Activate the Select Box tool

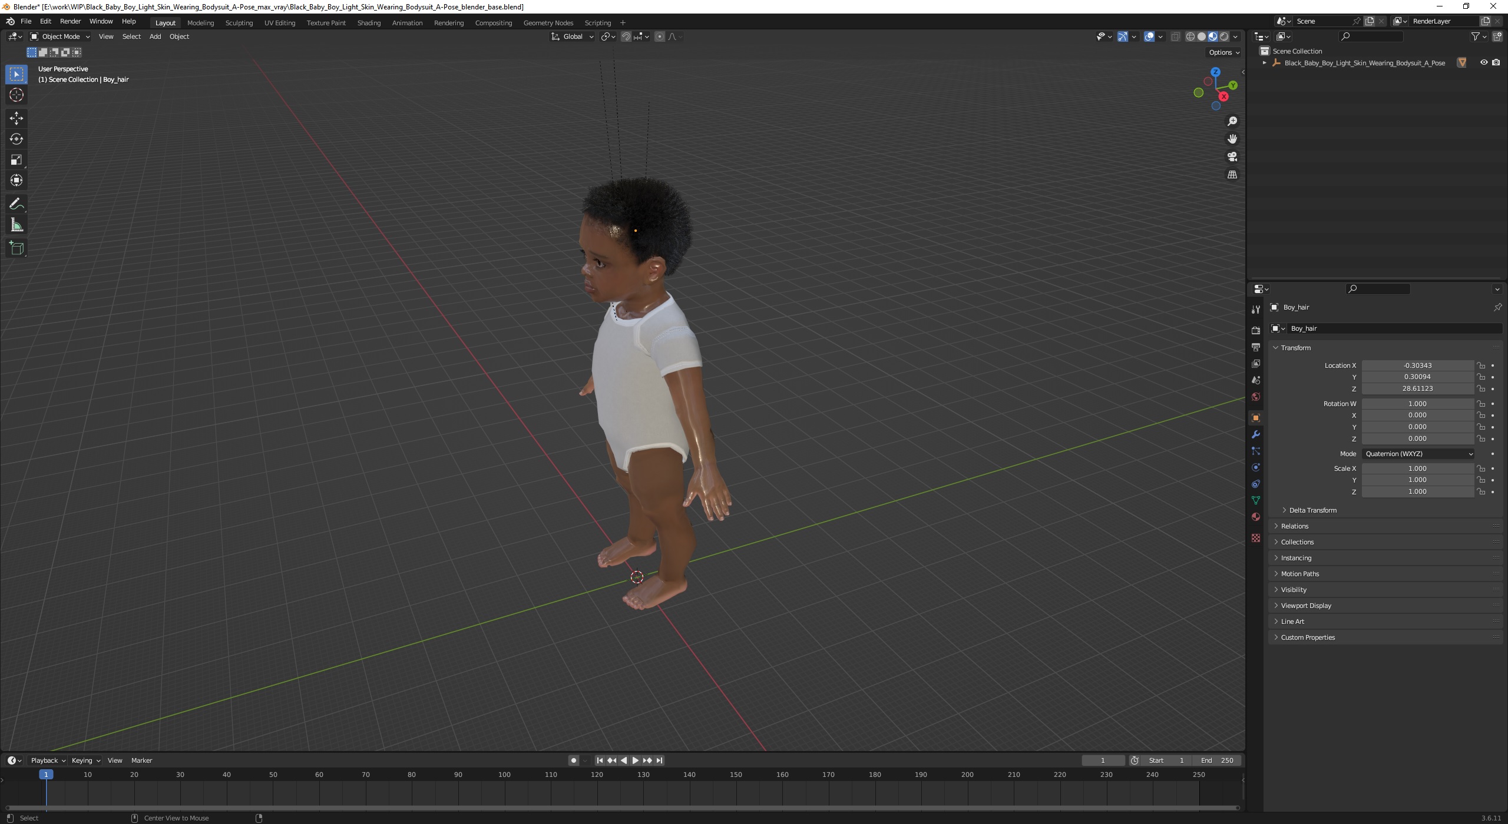point(16,74)
